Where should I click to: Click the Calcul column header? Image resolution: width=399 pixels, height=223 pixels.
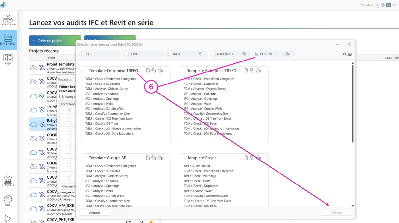pyautogui.click(x=388, y=58)
